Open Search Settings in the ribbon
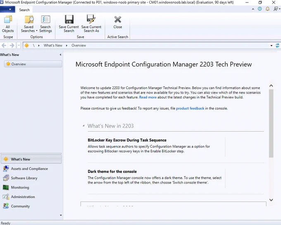281x225 pixels. (45, 24)
